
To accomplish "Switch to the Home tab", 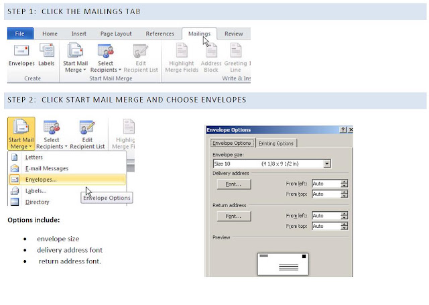I will 50,34.
